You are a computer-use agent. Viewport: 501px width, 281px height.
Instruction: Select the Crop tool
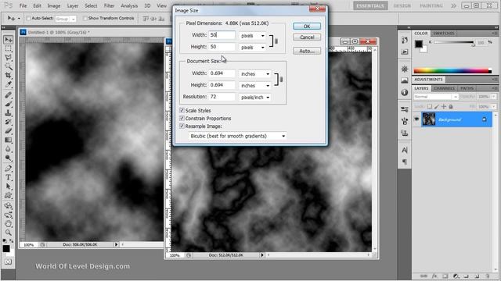[x=9, y=76]
